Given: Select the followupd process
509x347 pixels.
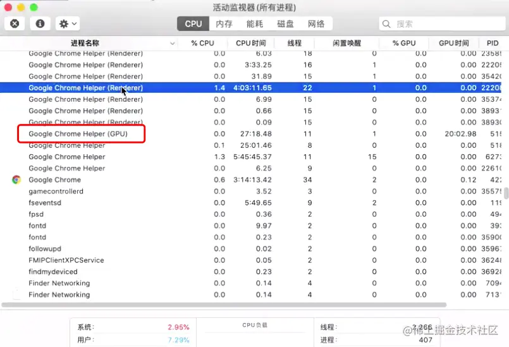Looking at the screenshot, I should [x=250, y=248].
